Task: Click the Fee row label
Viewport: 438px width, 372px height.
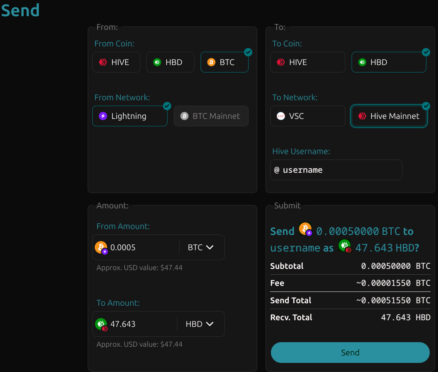Action: click(x=277, y=283)
